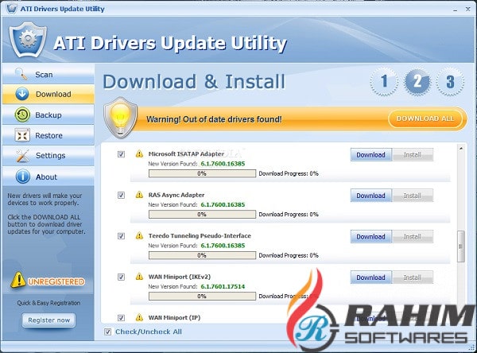Click the scrollbar up arrow
This screenshot has width=477, height=353.
pos(461,149)
